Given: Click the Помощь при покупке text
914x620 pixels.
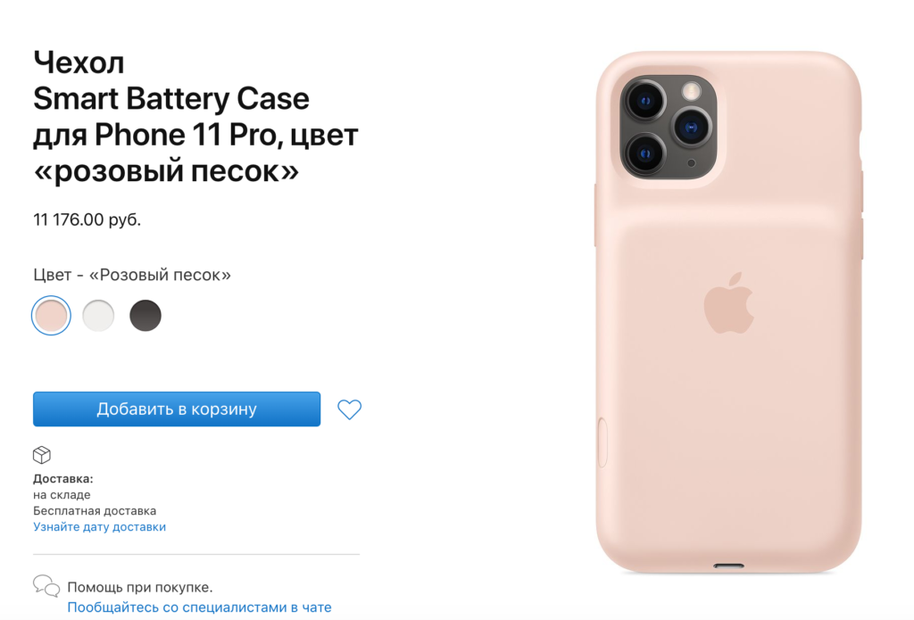Looking at the screenshot, I should (x=140, y=587).
